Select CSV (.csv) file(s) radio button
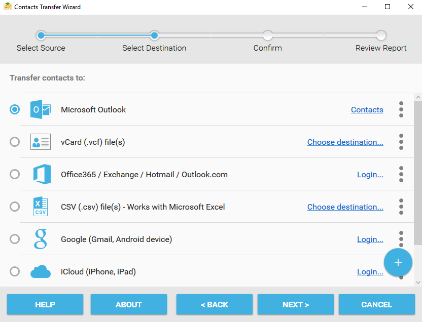Image resolution: width=422 pixels, height=322 pixels. click(x=15, y=207)
